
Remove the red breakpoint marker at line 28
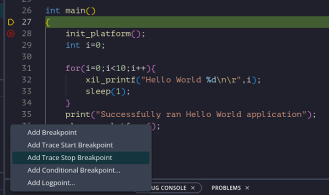point(12,34)
